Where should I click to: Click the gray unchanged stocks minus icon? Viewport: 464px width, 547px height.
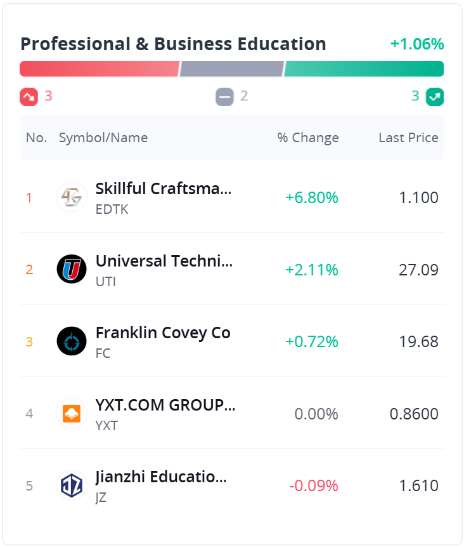point(224,96)
